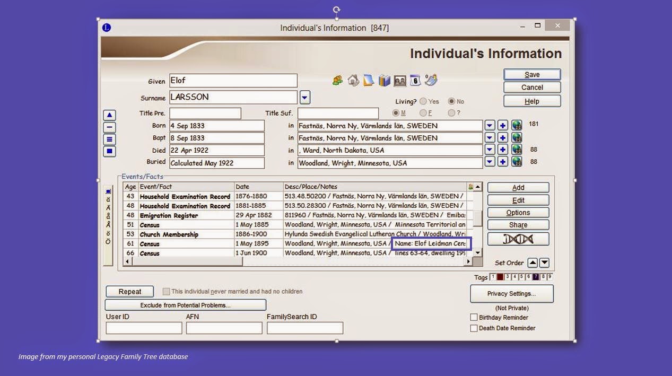Enable Death Date Reminder checkbox
672x376 pixels.
coord(474,328)
